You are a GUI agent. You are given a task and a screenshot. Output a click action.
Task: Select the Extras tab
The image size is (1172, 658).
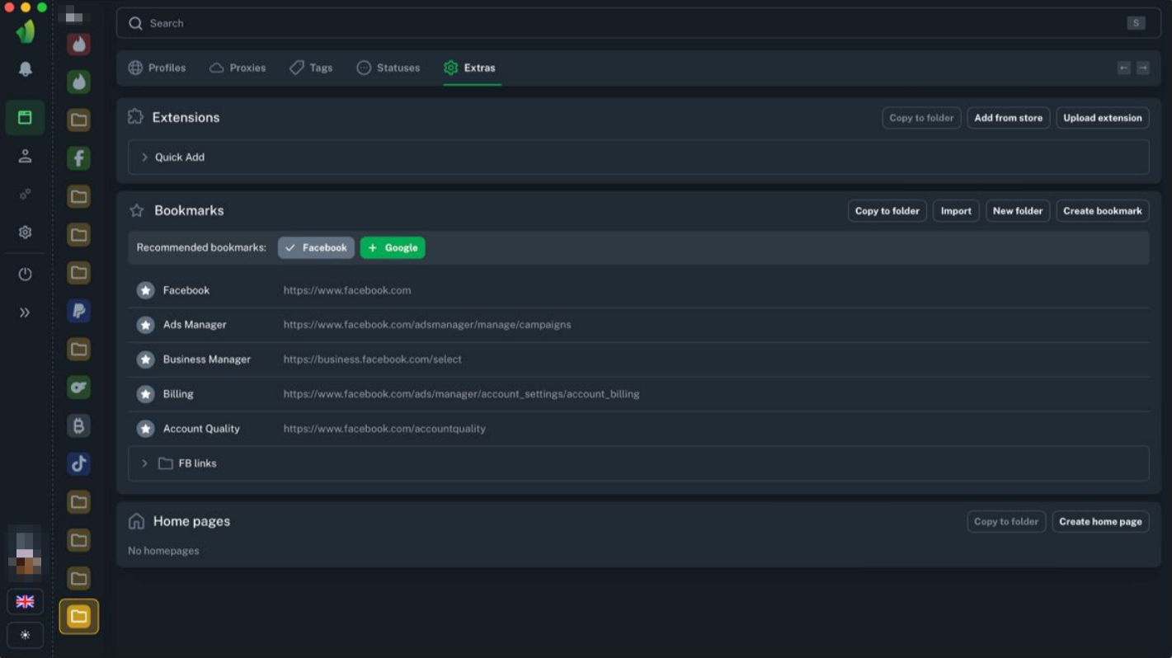point(469,68)
